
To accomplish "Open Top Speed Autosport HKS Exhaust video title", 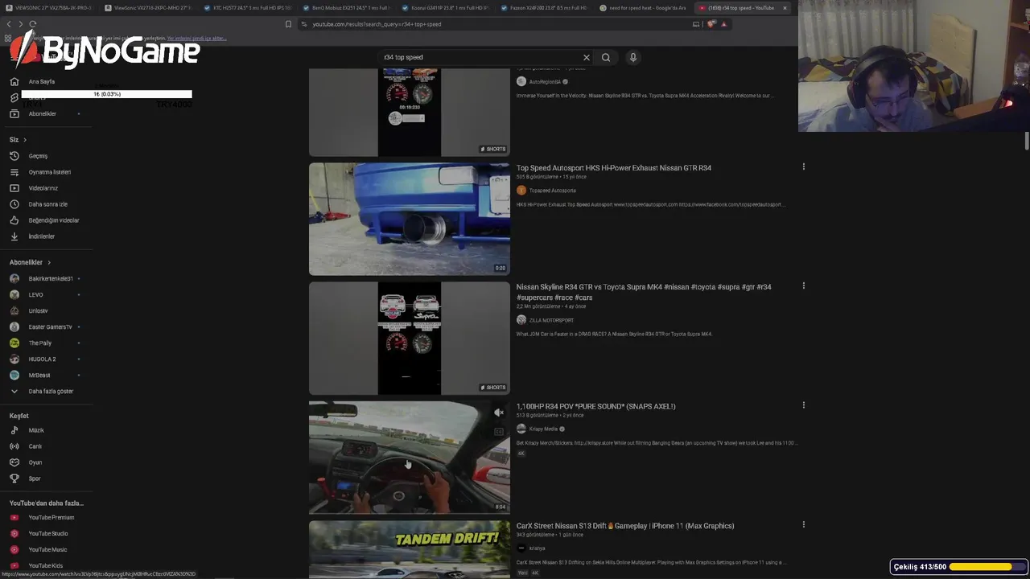I will point(614,168).
